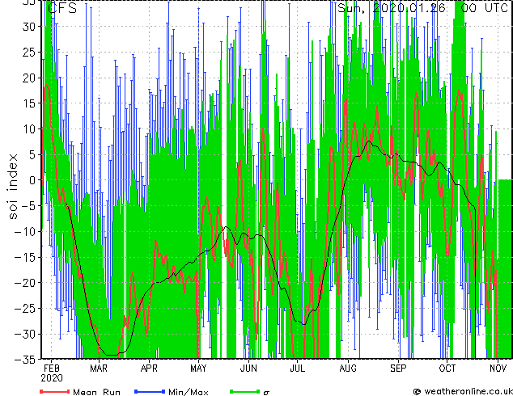The image size is (513, 396).
Task: Click the y-axis value 15
Action: 29,103
